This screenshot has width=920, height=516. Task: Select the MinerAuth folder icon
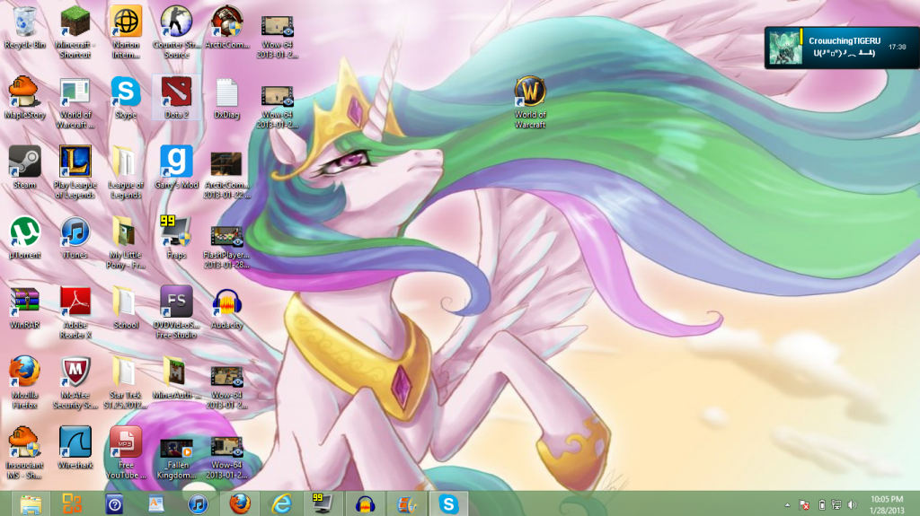[x=176, y=378]
